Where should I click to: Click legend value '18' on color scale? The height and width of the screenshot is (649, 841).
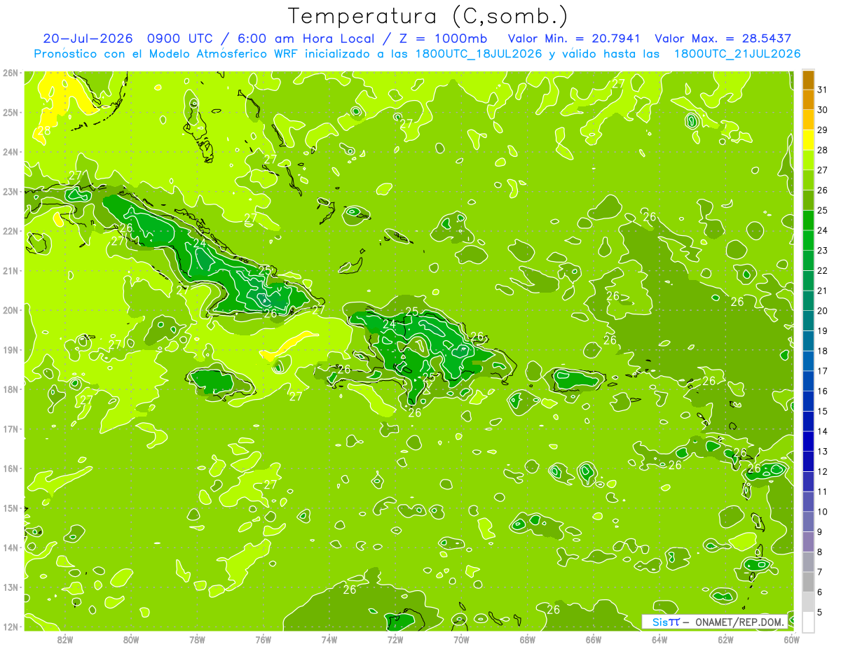click(822, 351)
